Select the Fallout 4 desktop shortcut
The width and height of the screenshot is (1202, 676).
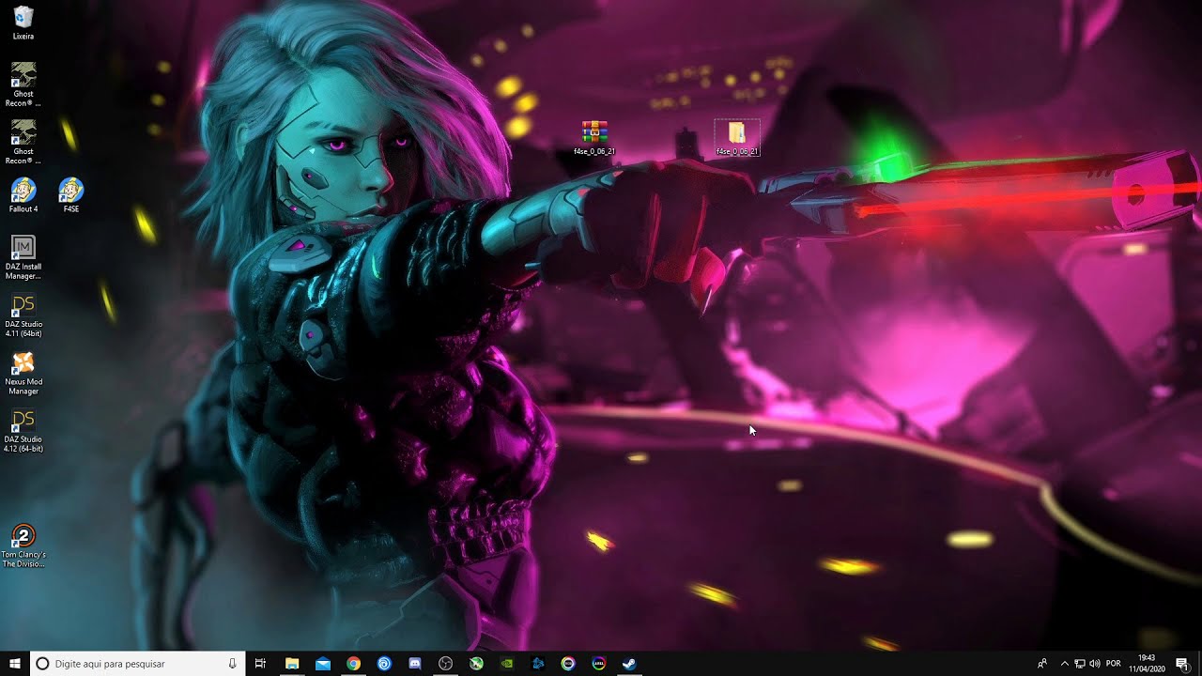point(23,195)
